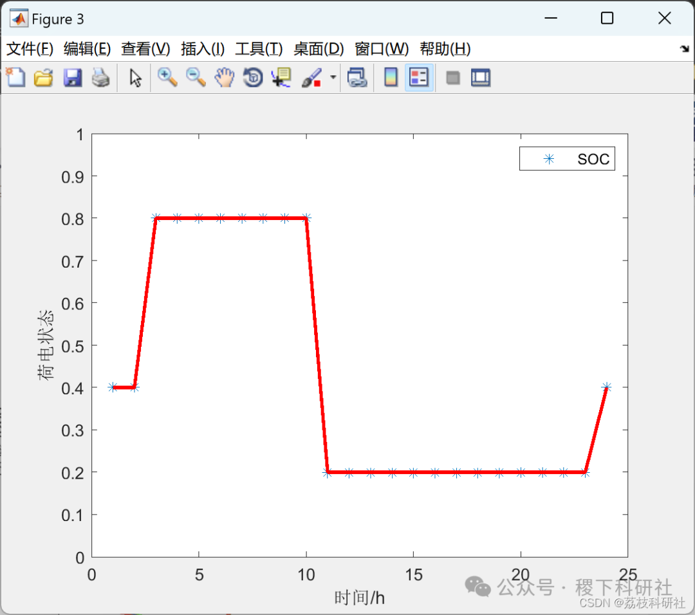Activate the Zoom Out magnifier tool
This screenshot has height=615, width=695.
coord(196,78)
